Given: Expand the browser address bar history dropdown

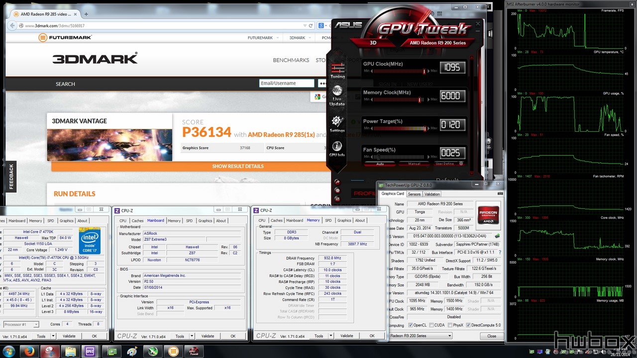Looking at the screenshot, I should tap(305, 25).
